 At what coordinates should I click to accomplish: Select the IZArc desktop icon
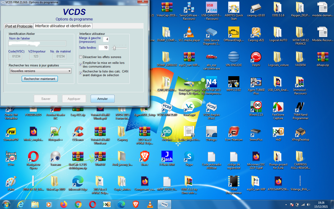tap(11, 159)
